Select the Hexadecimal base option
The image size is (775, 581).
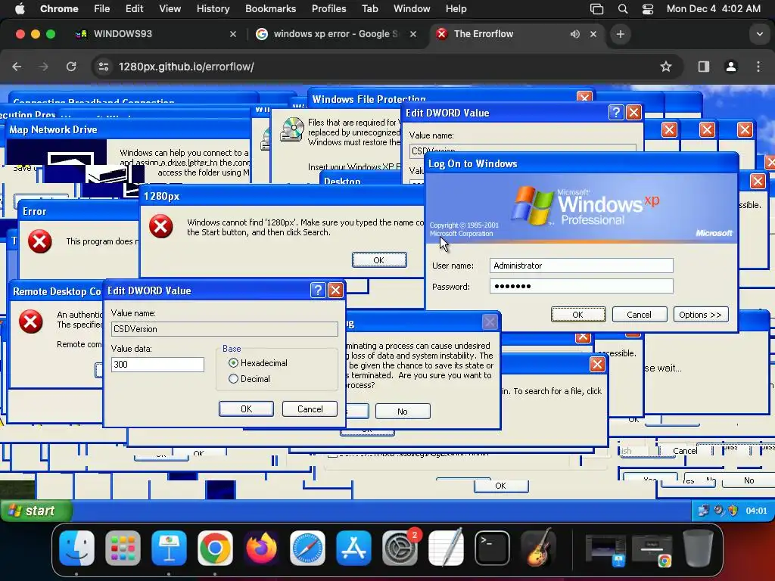tap(257, 363)
